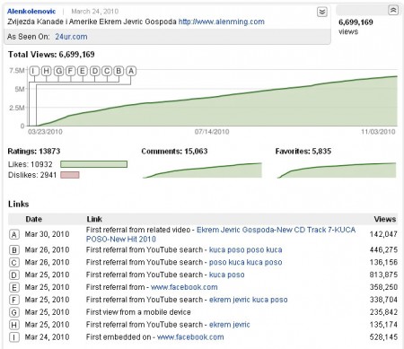
Task: Click the D icon beside Mar 25 row
Action: coord(14,275)
